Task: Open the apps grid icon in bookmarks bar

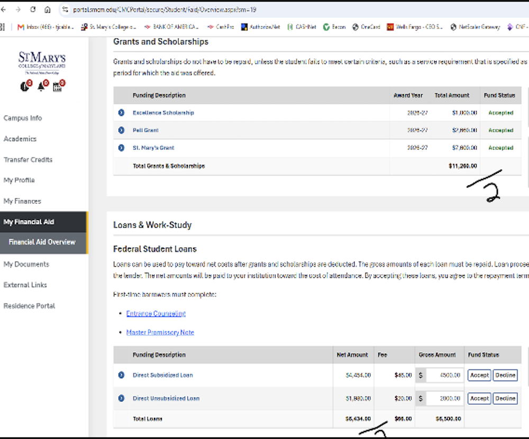Action: click(x=2, y=27)
